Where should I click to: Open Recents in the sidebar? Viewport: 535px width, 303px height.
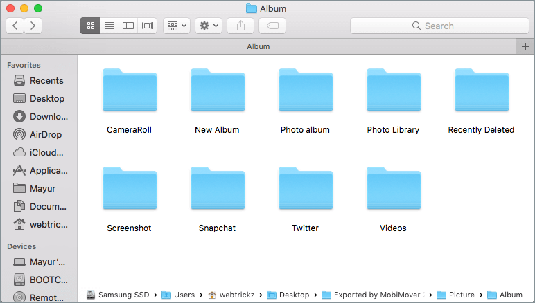click(x=39, y=80)
